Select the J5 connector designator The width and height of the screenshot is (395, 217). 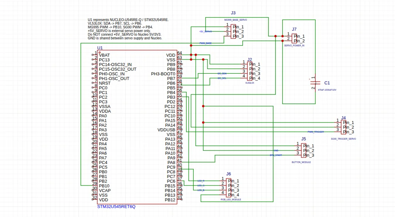click(304, 139)
